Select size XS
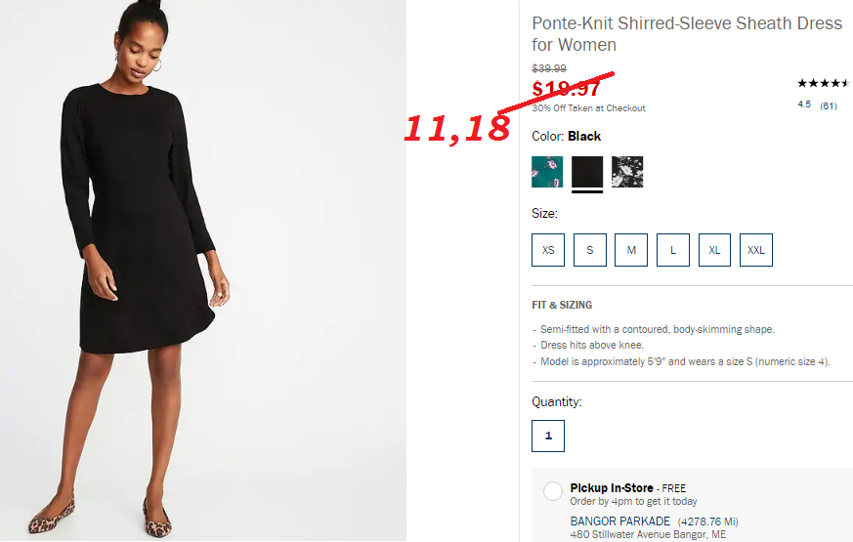Screen dimensions: 853x542 click(x=548, y=250)
